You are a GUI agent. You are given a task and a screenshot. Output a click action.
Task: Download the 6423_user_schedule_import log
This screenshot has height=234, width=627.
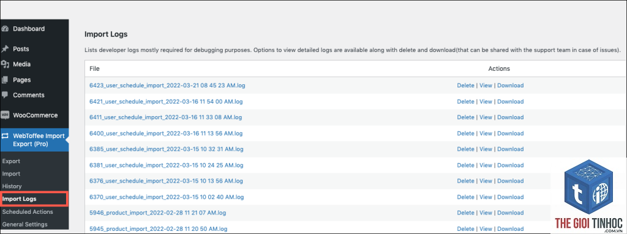(x=510, y=86)
